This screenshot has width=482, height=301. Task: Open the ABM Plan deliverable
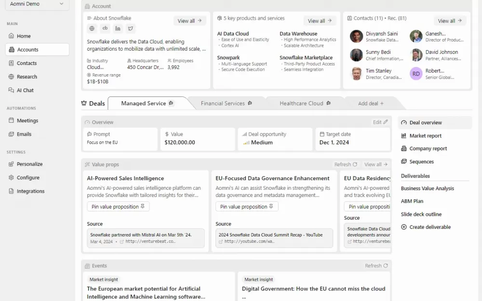click(x=412, y=201)
